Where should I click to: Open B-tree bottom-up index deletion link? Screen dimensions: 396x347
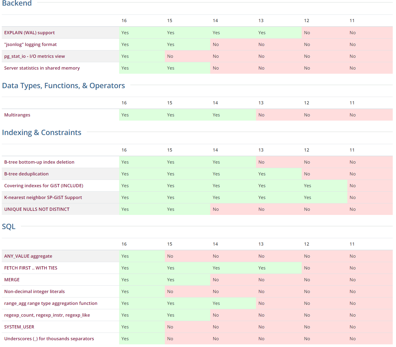tap(39, 162)
